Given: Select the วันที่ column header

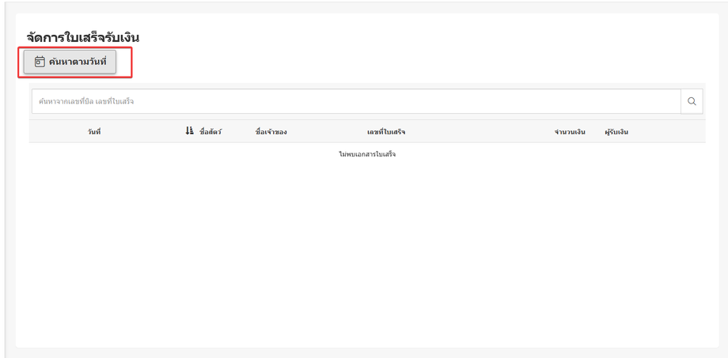Looking at the screenshot, I should (94, 132).
